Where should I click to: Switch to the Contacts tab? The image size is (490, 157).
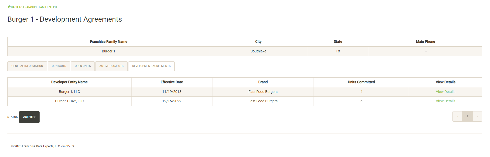59,66
